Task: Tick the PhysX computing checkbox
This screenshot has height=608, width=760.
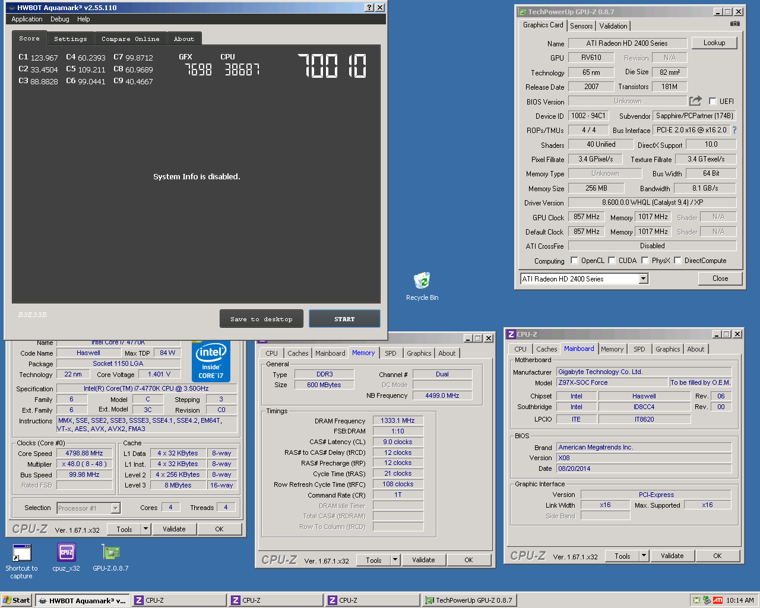Action: (x=645, y=260)
